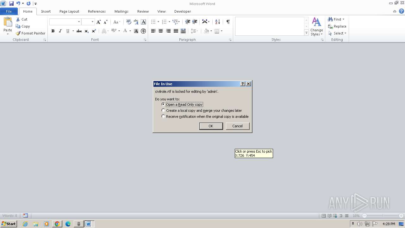Image resolution: width=405 pixels, height=228 pixels.
Task: Switch to the Page Layout tab
Action: click(69, 11)
